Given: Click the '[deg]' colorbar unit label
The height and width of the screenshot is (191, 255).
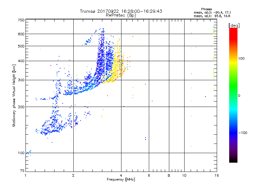Looking at the screenshot, I should 234,25.
